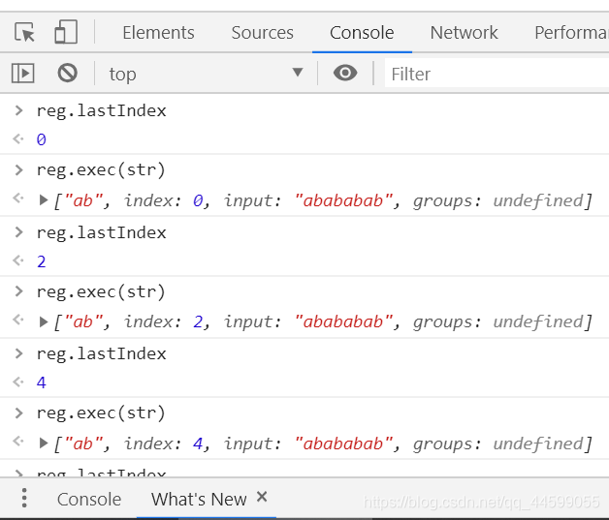
Task: Open the Performance tab
Action: 572,33
